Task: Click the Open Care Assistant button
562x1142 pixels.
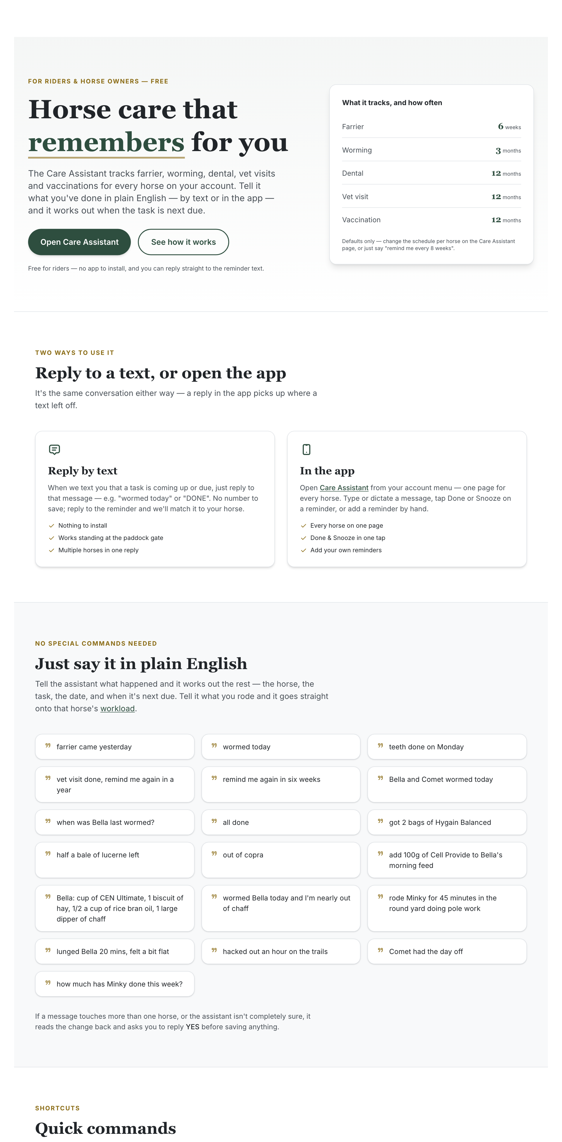Action: point(79,242)
